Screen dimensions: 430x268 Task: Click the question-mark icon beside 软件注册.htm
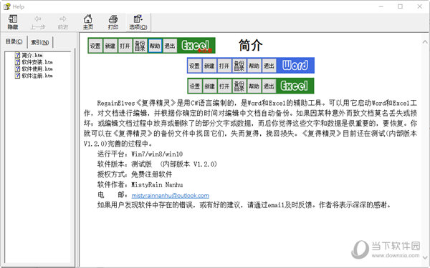[x=17, y=76]
